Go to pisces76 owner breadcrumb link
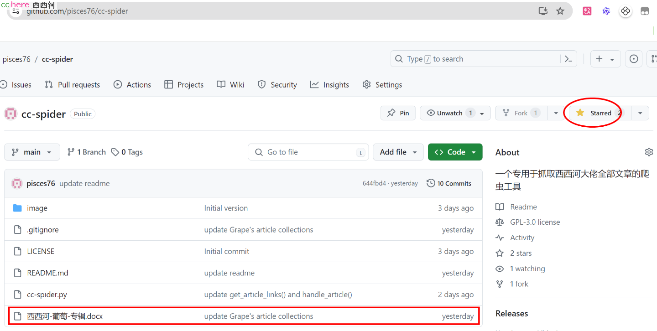657x331 pixels. tap(16, 59)
